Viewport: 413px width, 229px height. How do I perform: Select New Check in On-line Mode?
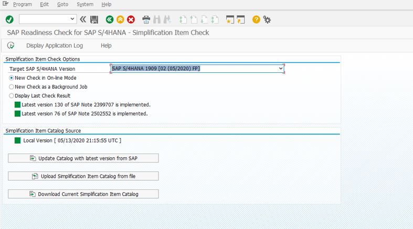coord(12,78)
